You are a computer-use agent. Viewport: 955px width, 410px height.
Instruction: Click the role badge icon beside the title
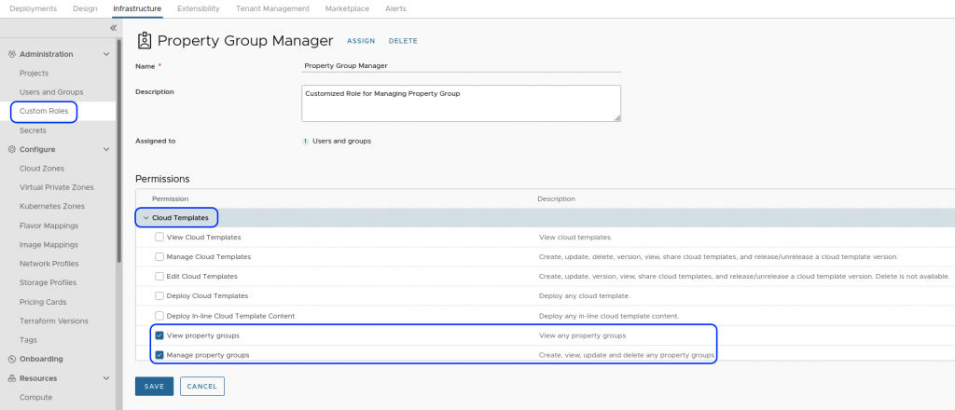click(145, 40)
